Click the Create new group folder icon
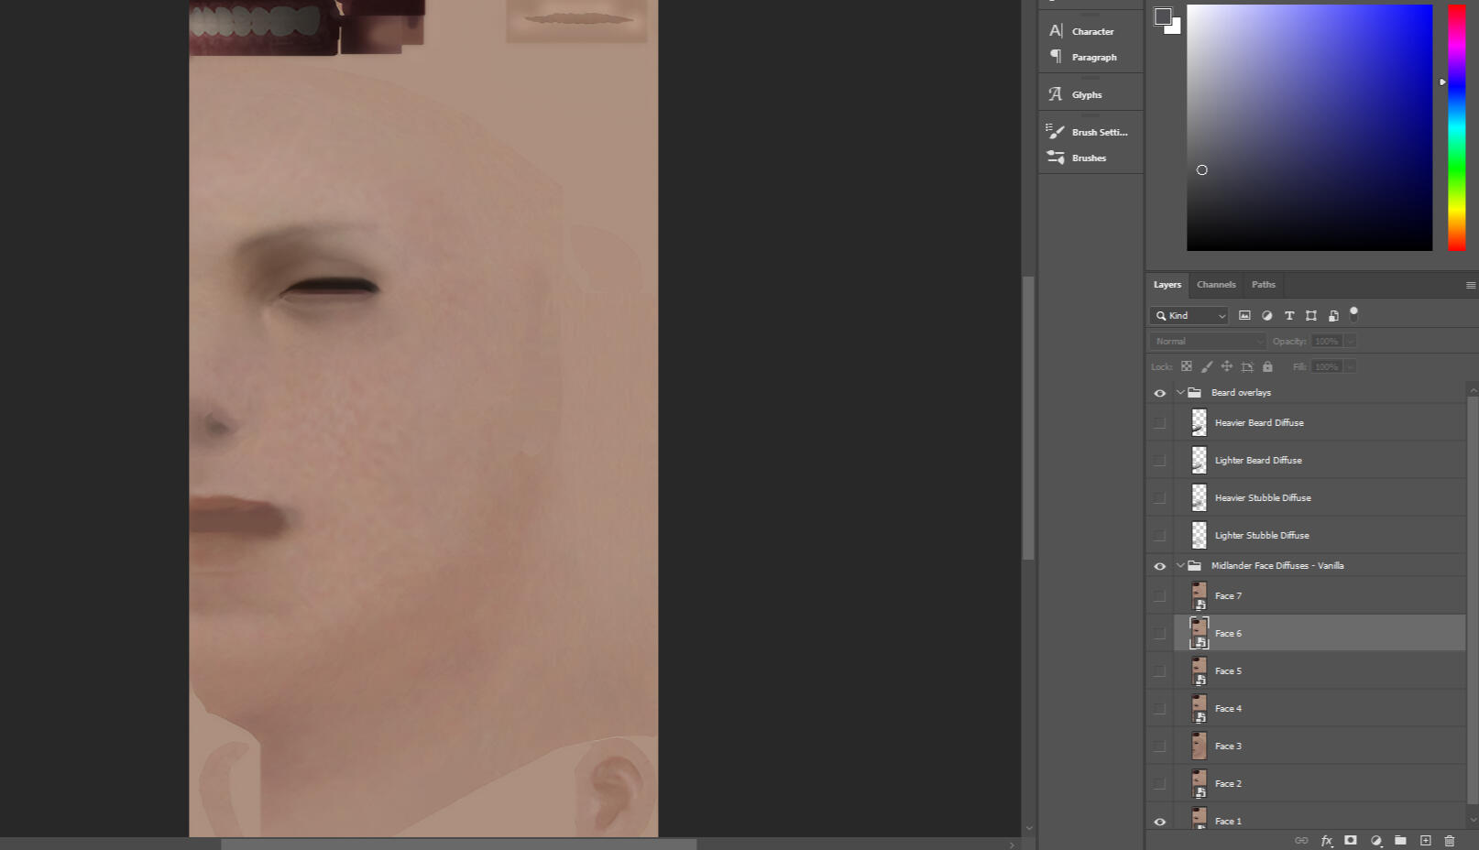The width and height of the screenshot is (1479, 850). (1400, 840)
